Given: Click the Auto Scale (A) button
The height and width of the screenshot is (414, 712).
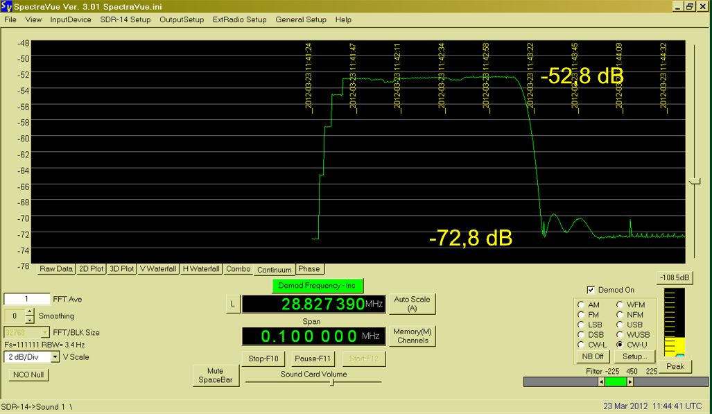Looking at the screenshot, I should tap(412, 304).
